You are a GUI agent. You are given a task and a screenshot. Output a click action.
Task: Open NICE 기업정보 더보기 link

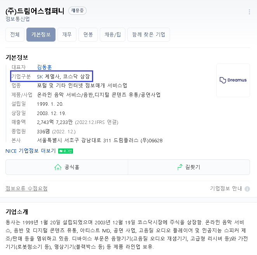coord(31,151)
